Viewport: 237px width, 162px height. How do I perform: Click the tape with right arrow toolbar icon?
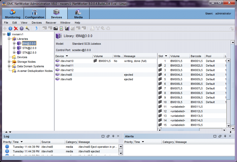click(67, 28)
